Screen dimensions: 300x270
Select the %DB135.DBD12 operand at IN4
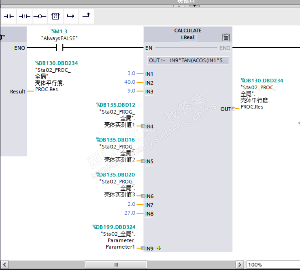pyautogui.click(x=116, y=105)
